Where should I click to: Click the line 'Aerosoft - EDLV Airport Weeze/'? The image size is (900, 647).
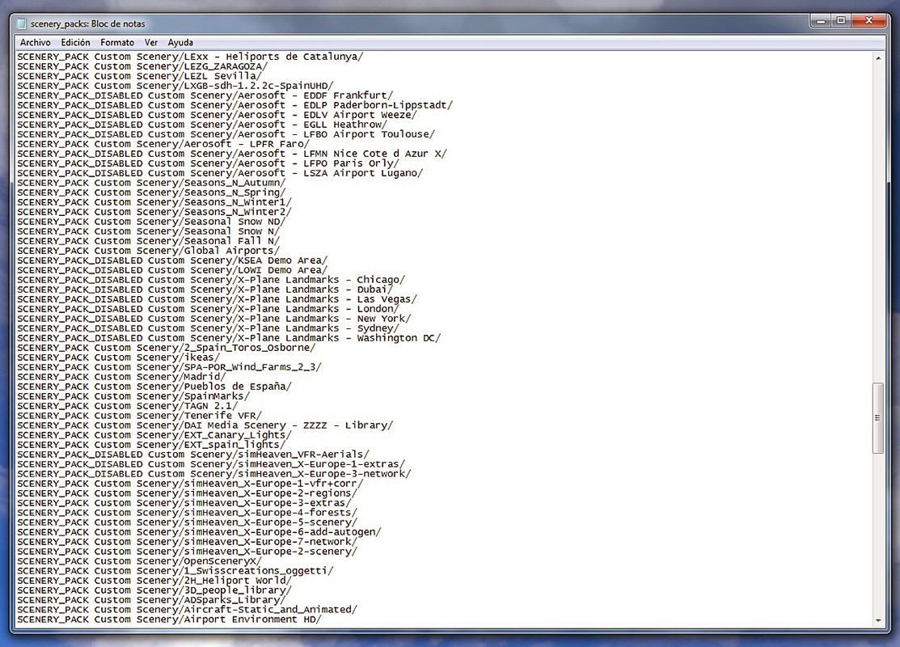coord(217,116)
